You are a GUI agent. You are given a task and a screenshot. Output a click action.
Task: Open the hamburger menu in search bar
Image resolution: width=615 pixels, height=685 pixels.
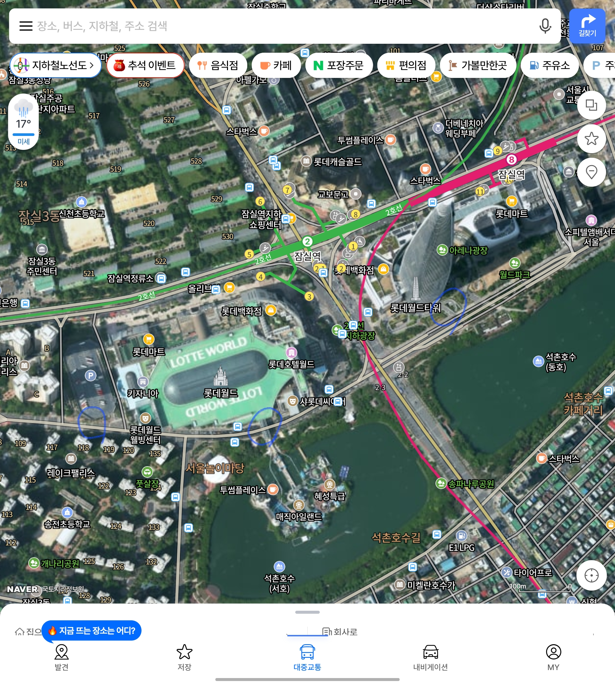tap(26, 26)
